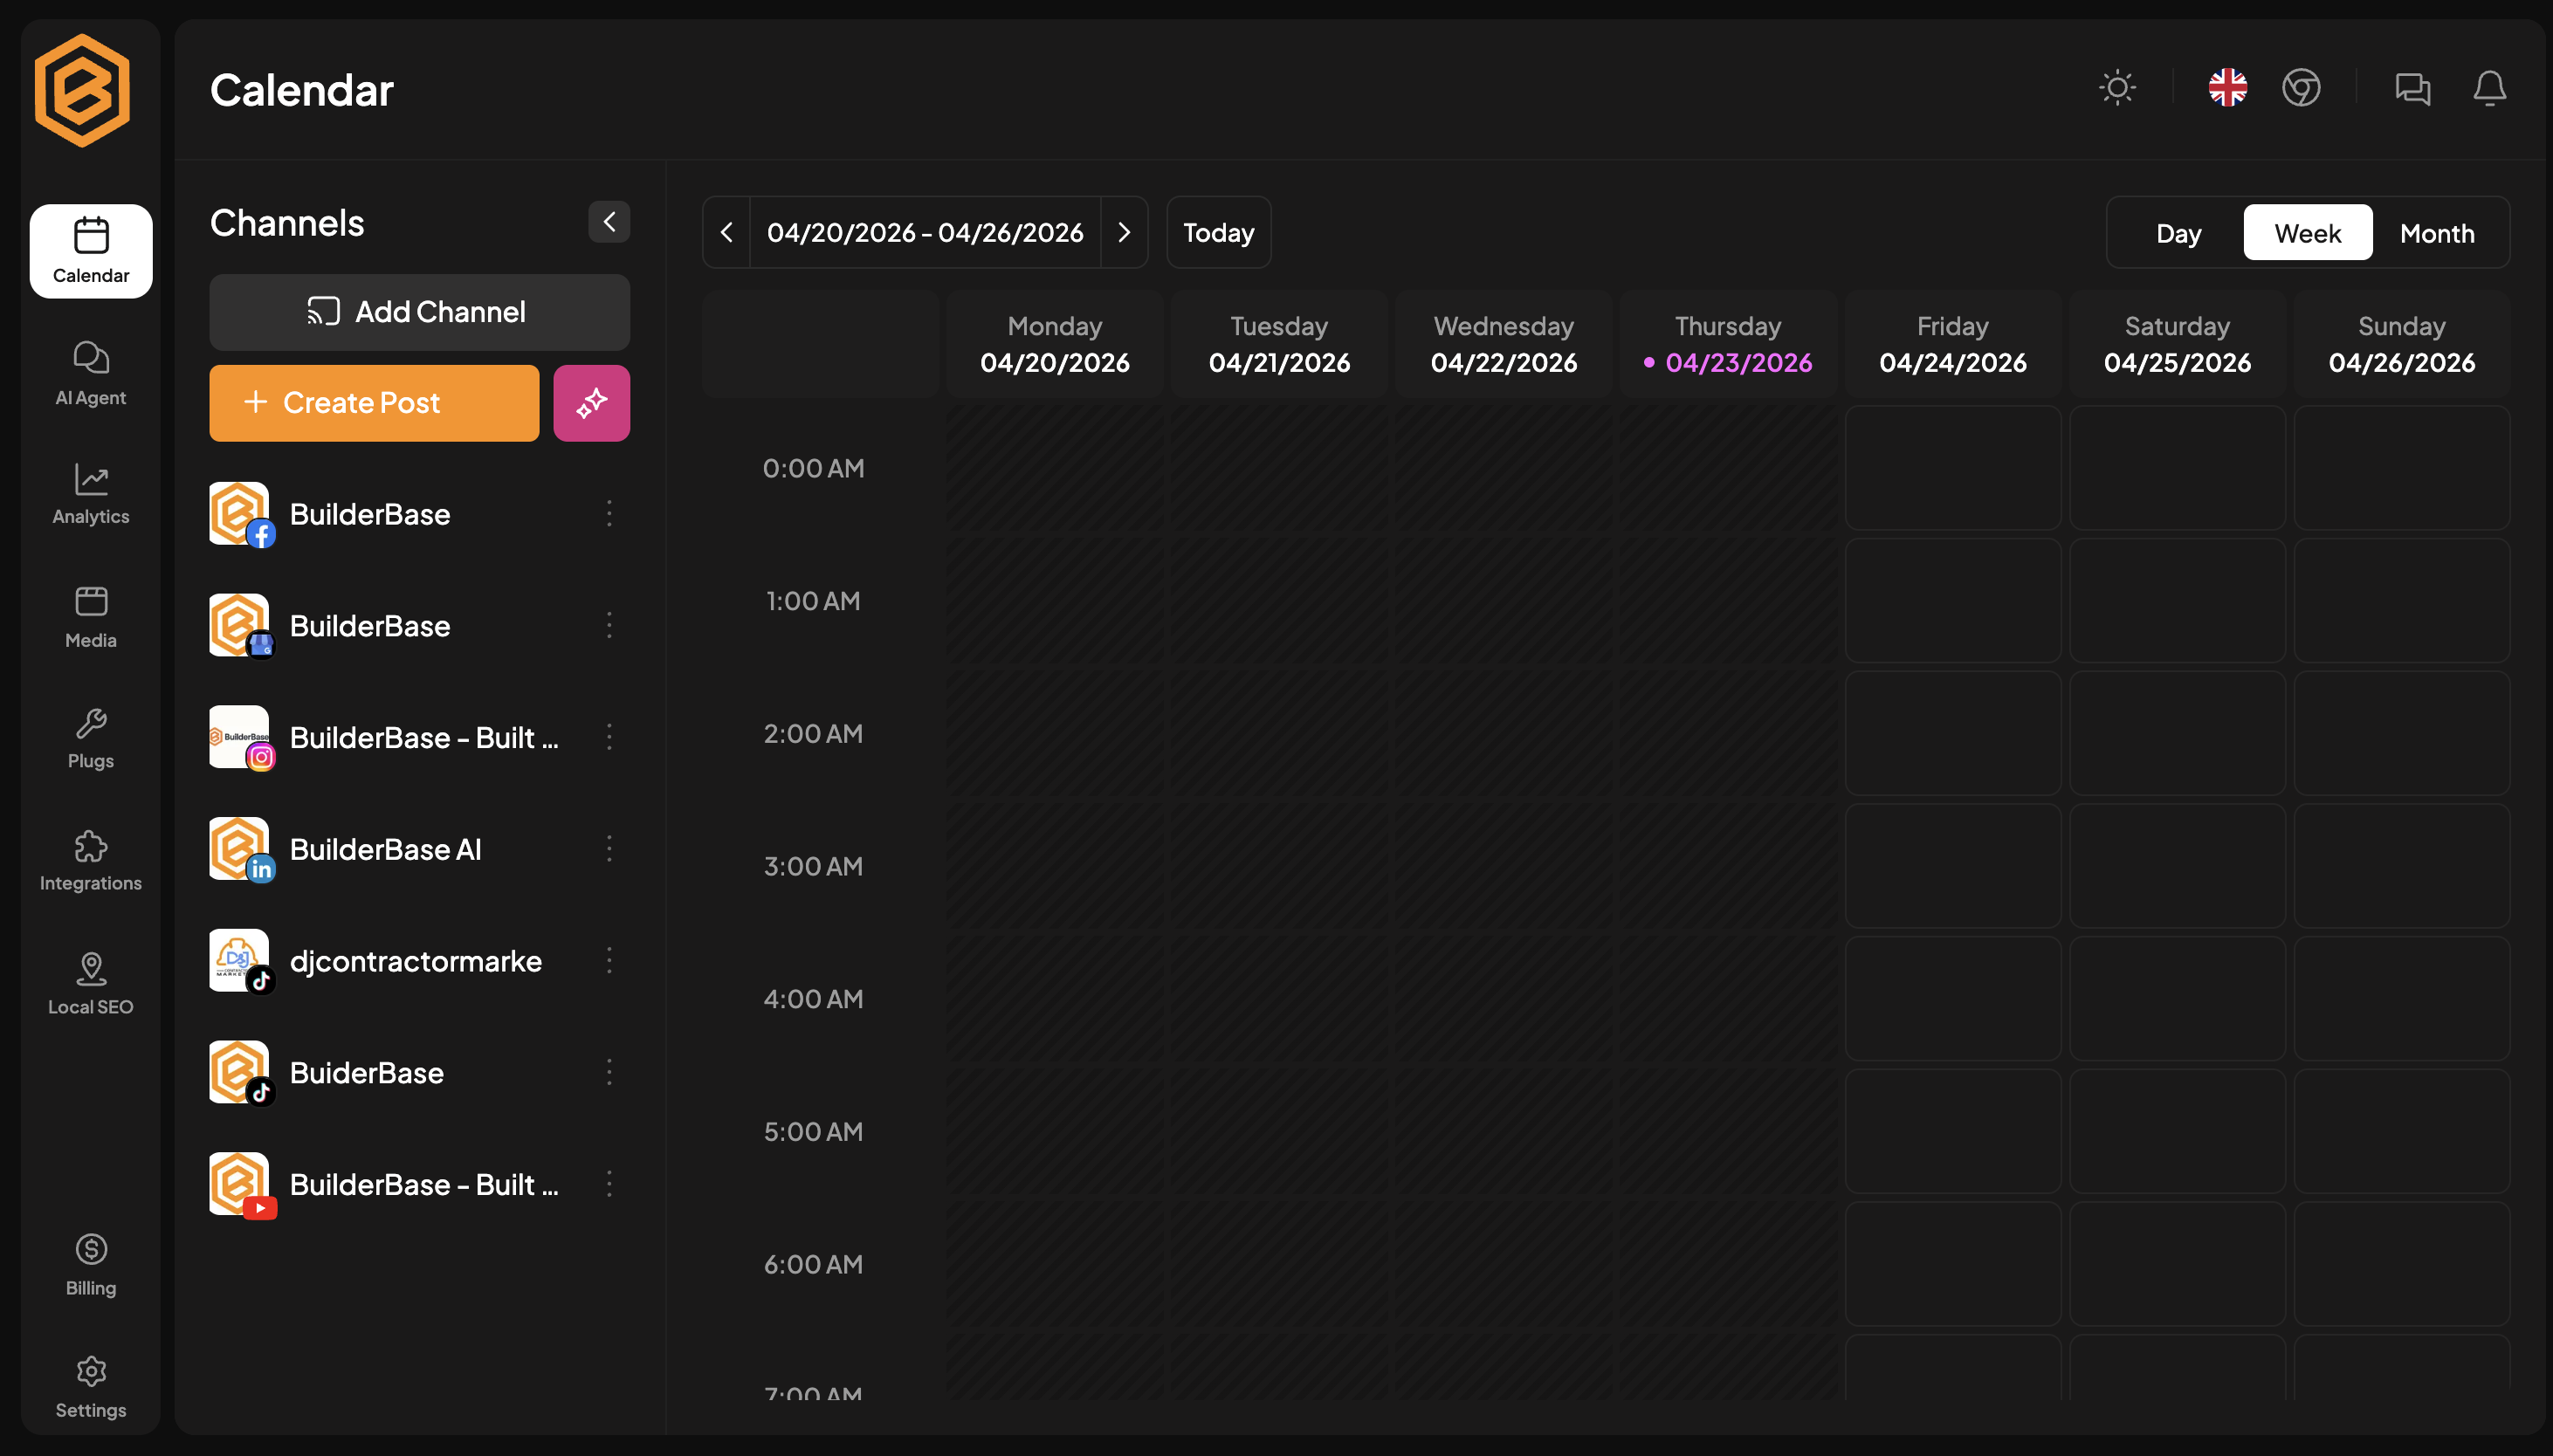The width and height of the screenshot is (2553, 1456).
Task: Click the BuilderBase AI channel name
Action: click(385, 849)
